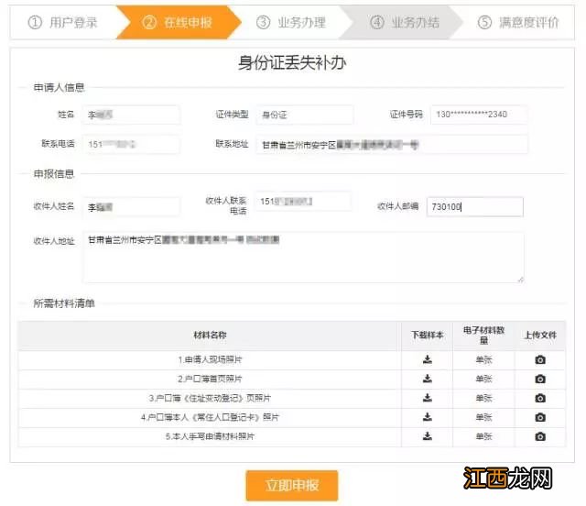Download sample for 户口簿首页照片
586x506 pixels.
click(x=428, y=379)
